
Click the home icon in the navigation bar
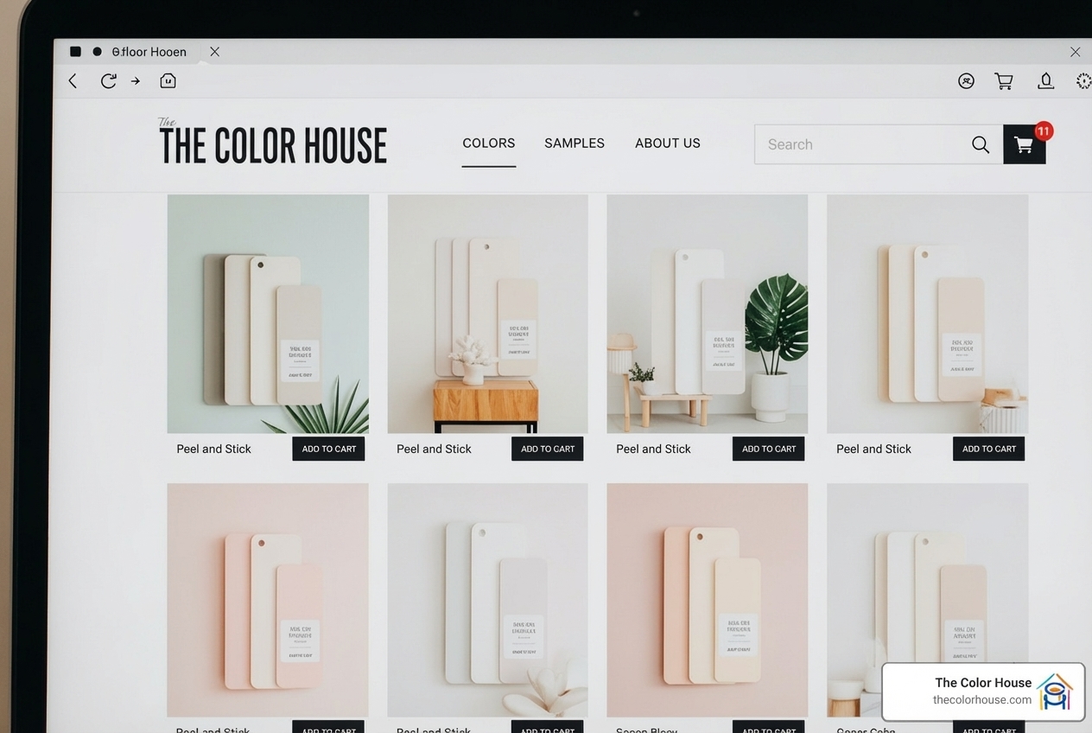click(168, 80)
